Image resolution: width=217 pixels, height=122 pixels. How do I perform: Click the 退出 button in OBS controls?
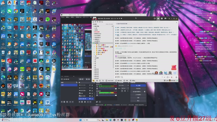pyautogui.click(x=138, y=101)
